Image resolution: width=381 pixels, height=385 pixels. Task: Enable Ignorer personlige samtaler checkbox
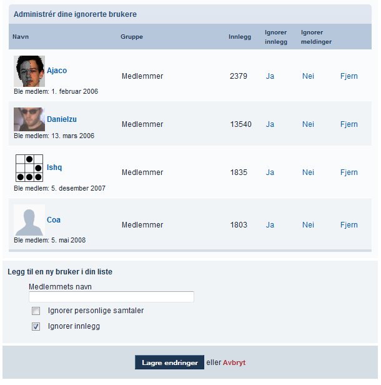(x=36, y=311)
